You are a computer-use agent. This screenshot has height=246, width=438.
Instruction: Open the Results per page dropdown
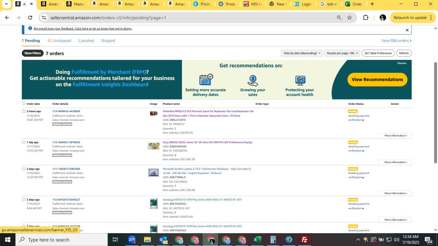pyautogui.click(x=342, y=53)
